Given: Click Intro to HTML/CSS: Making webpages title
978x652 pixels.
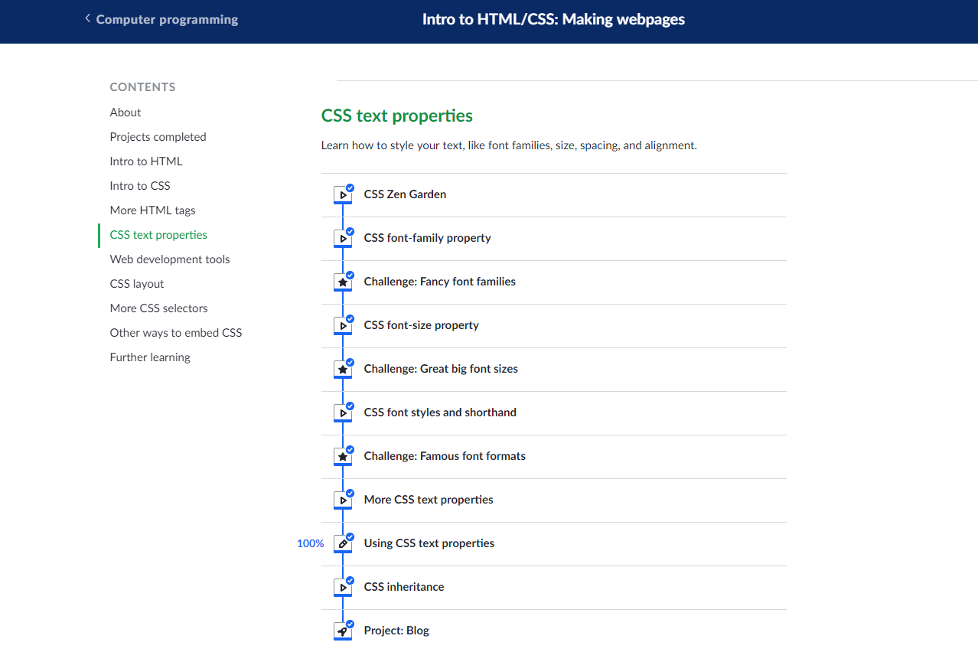Looking at the screenshot, I should pos(553,19).
